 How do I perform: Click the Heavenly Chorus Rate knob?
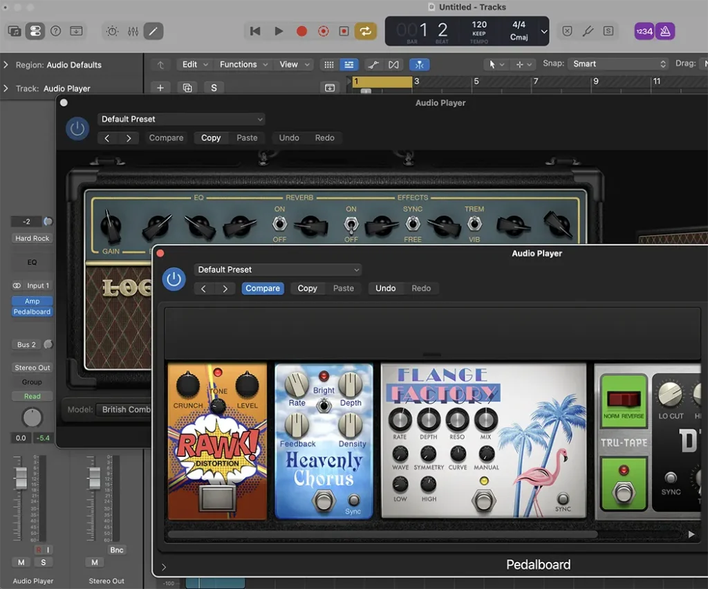tap(296, 384)
